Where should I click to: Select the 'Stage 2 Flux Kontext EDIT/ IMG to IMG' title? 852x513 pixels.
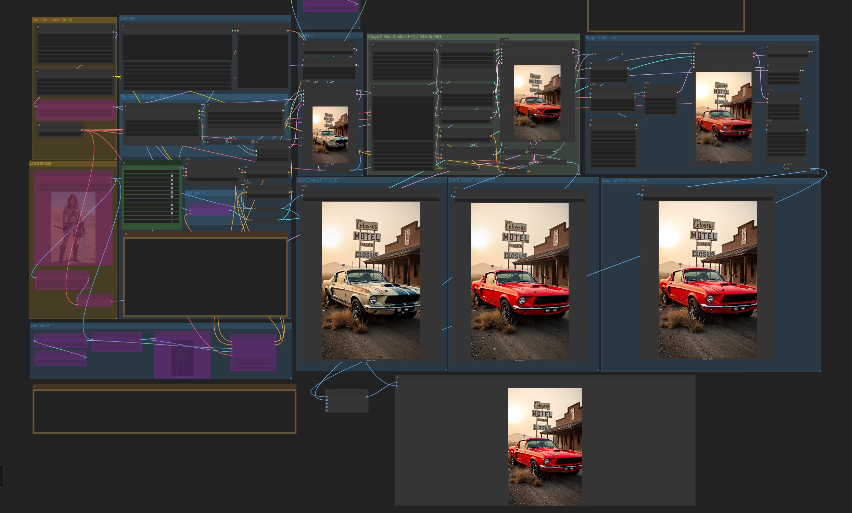[404, 37]
